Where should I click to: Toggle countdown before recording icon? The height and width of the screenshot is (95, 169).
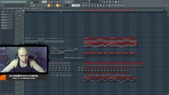[x=55, y=2]
